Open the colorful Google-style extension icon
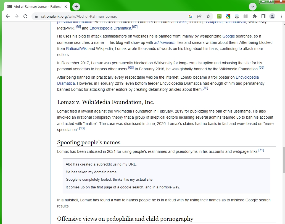Viewport: 285px width, 224px height. pyautogui.click(x=228, y=16)
